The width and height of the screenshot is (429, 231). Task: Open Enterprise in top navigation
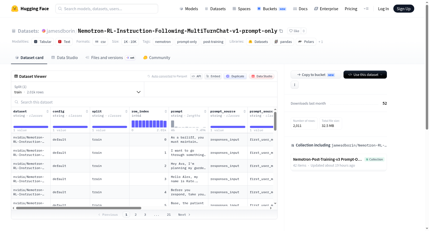coord(326,9)
